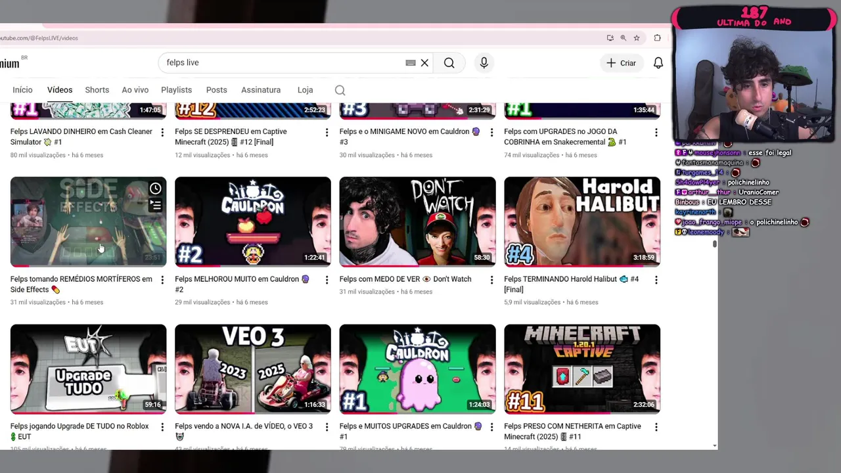Open the on-screen keyboard icon in search box

tap(411, 62)
